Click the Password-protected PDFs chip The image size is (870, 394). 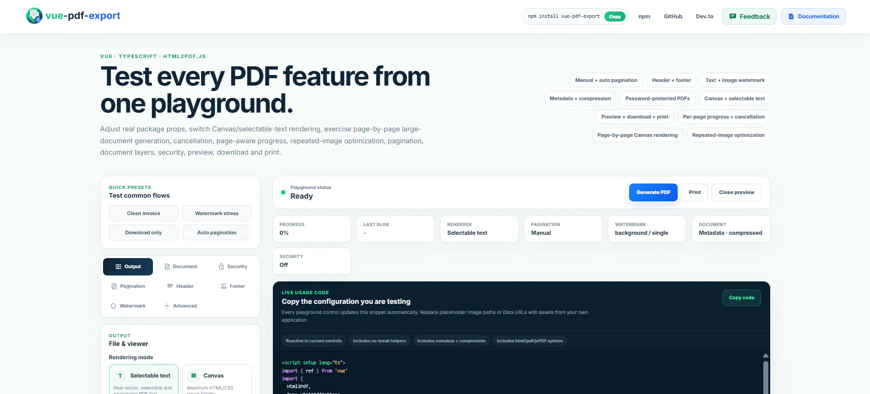pyautogui.click(x=658, y=98)
